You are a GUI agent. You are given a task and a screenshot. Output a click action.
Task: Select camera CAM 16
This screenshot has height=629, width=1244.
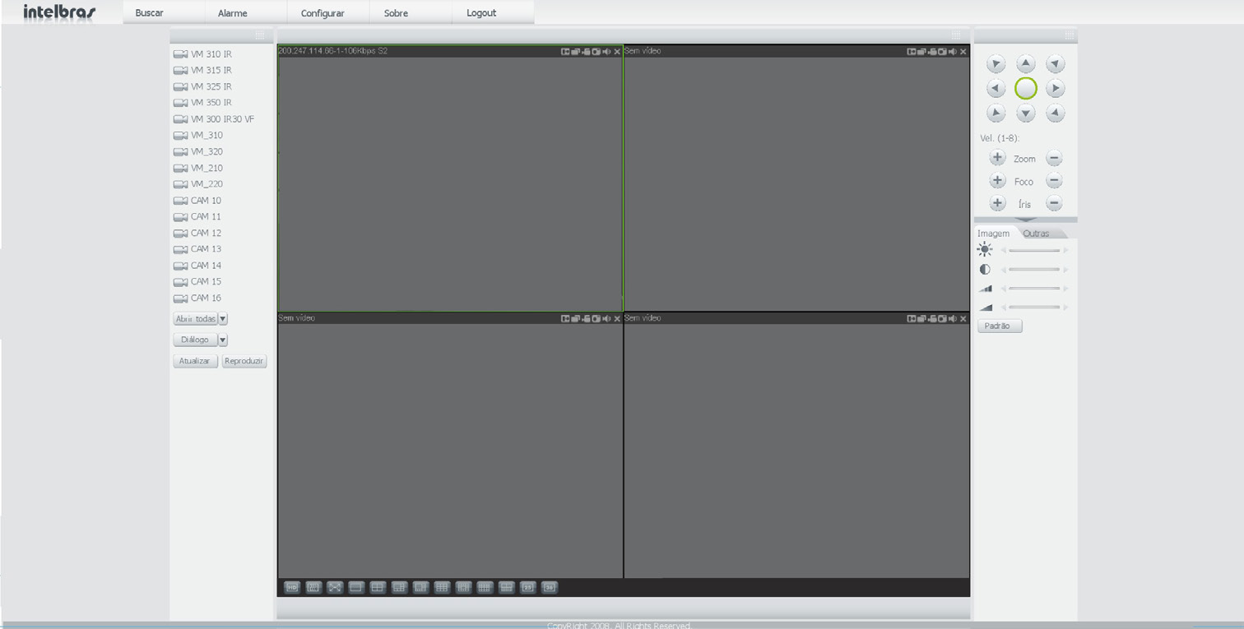[x=197, y=298]
